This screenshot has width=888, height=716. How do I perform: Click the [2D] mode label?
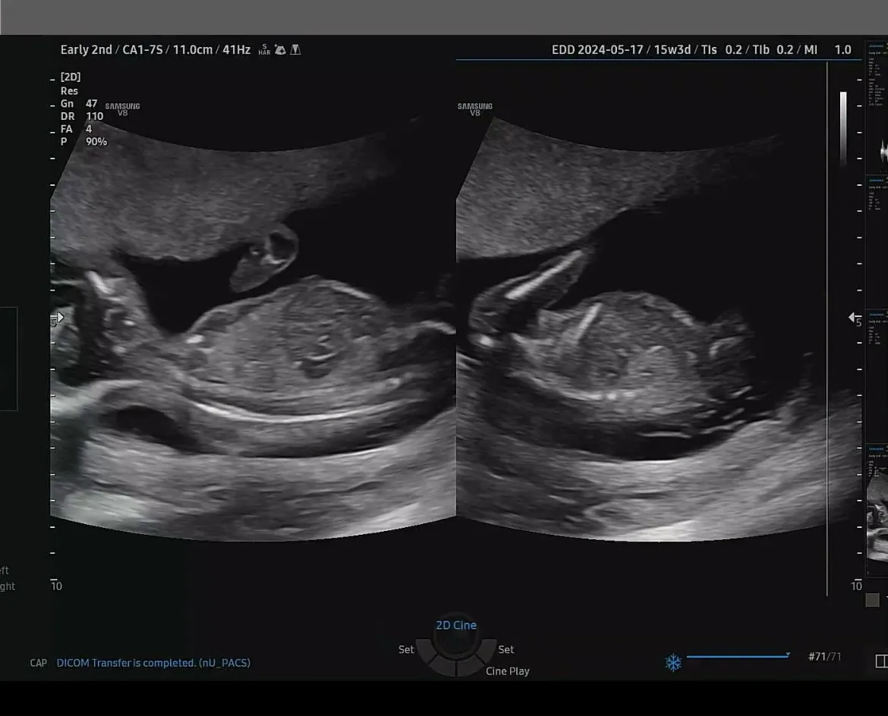coord(71,77)
